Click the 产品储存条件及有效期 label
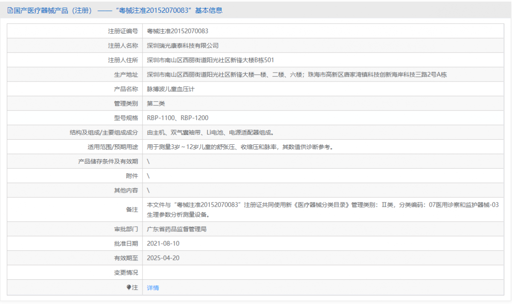This screenshot has width=512, height=304. [x=108, y=161]
